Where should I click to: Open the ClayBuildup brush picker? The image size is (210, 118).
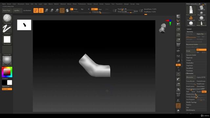(x=7, y=19)
